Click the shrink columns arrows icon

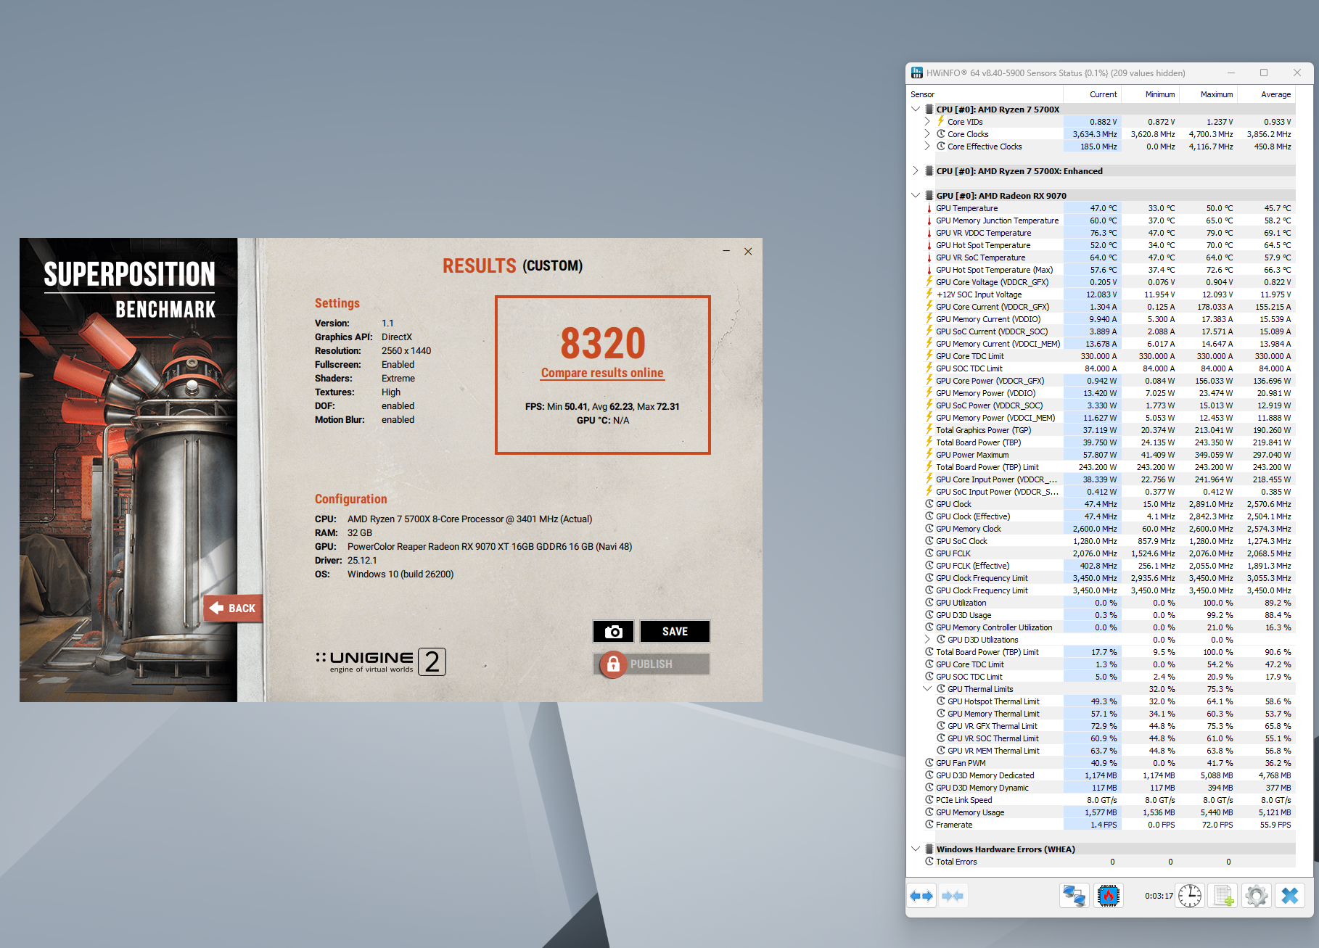pos(953,896)
